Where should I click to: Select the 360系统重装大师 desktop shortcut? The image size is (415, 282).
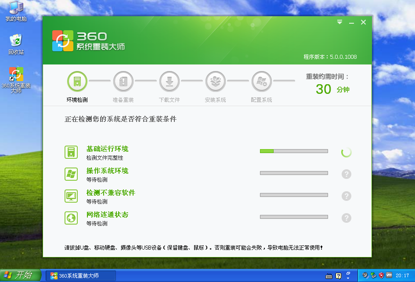pos(16,80)
